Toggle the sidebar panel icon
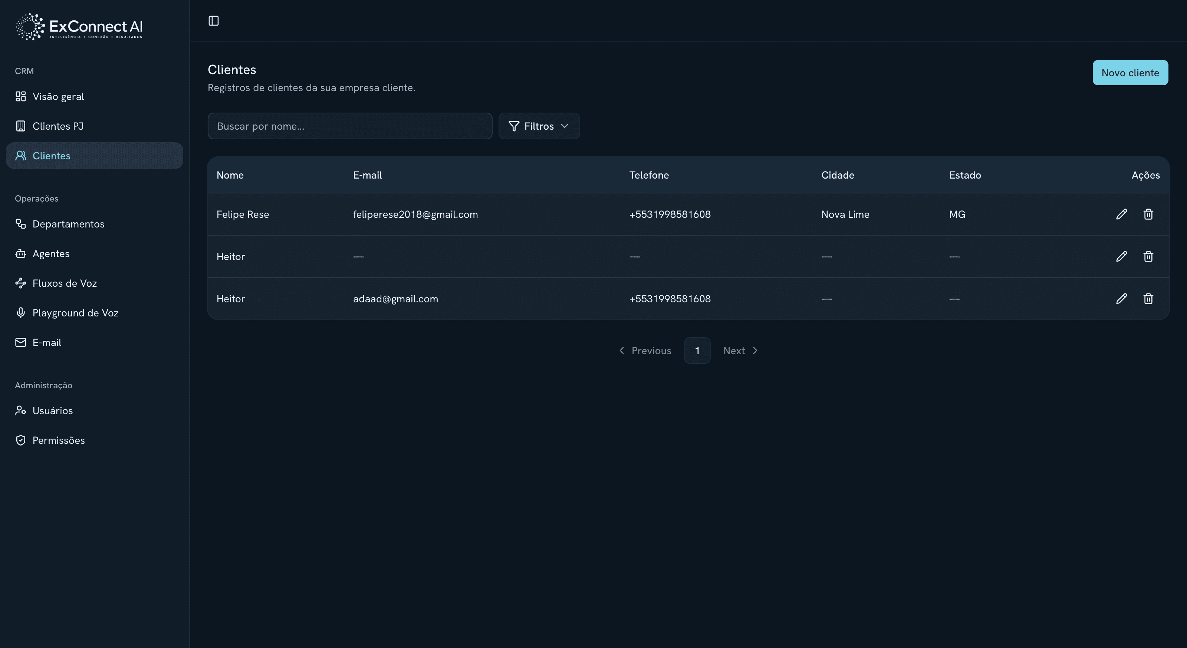 [x=213, y=21]
